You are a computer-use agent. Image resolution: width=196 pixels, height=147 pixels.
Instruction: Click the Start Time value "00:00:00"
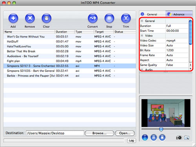pos(172,31)
